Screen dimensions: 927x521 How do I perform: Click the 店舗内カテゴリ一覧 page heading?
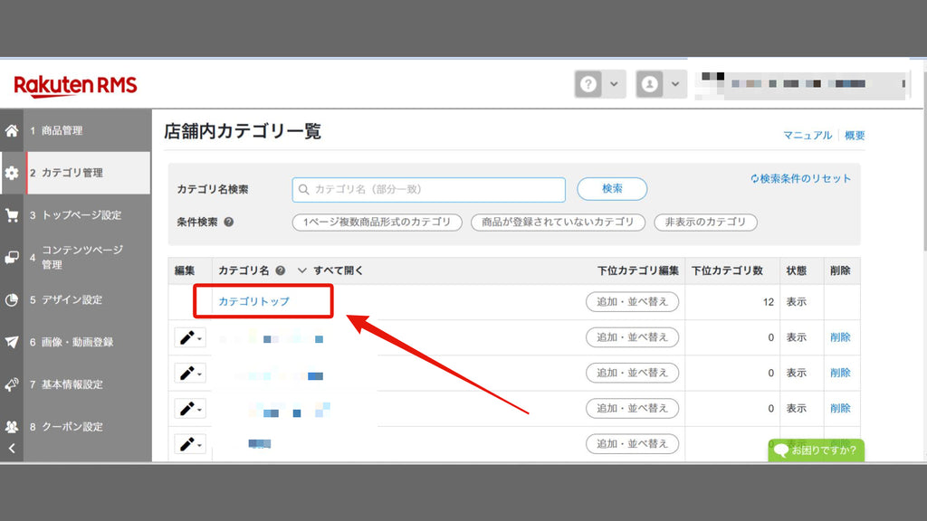pyautogui.click(x=243, y=131)
